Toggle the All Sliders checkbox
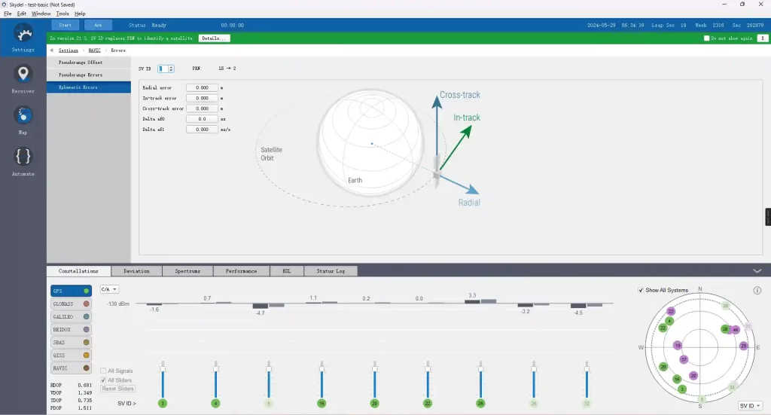The height and width of the screenshot is (415, 771). tap(104, 380)
